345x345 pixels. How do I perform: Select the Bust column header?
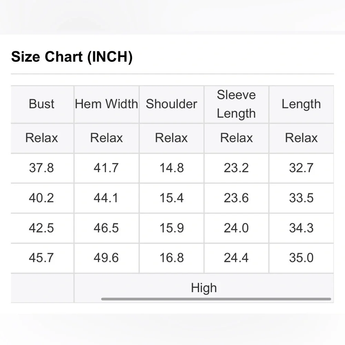(42, 104)
